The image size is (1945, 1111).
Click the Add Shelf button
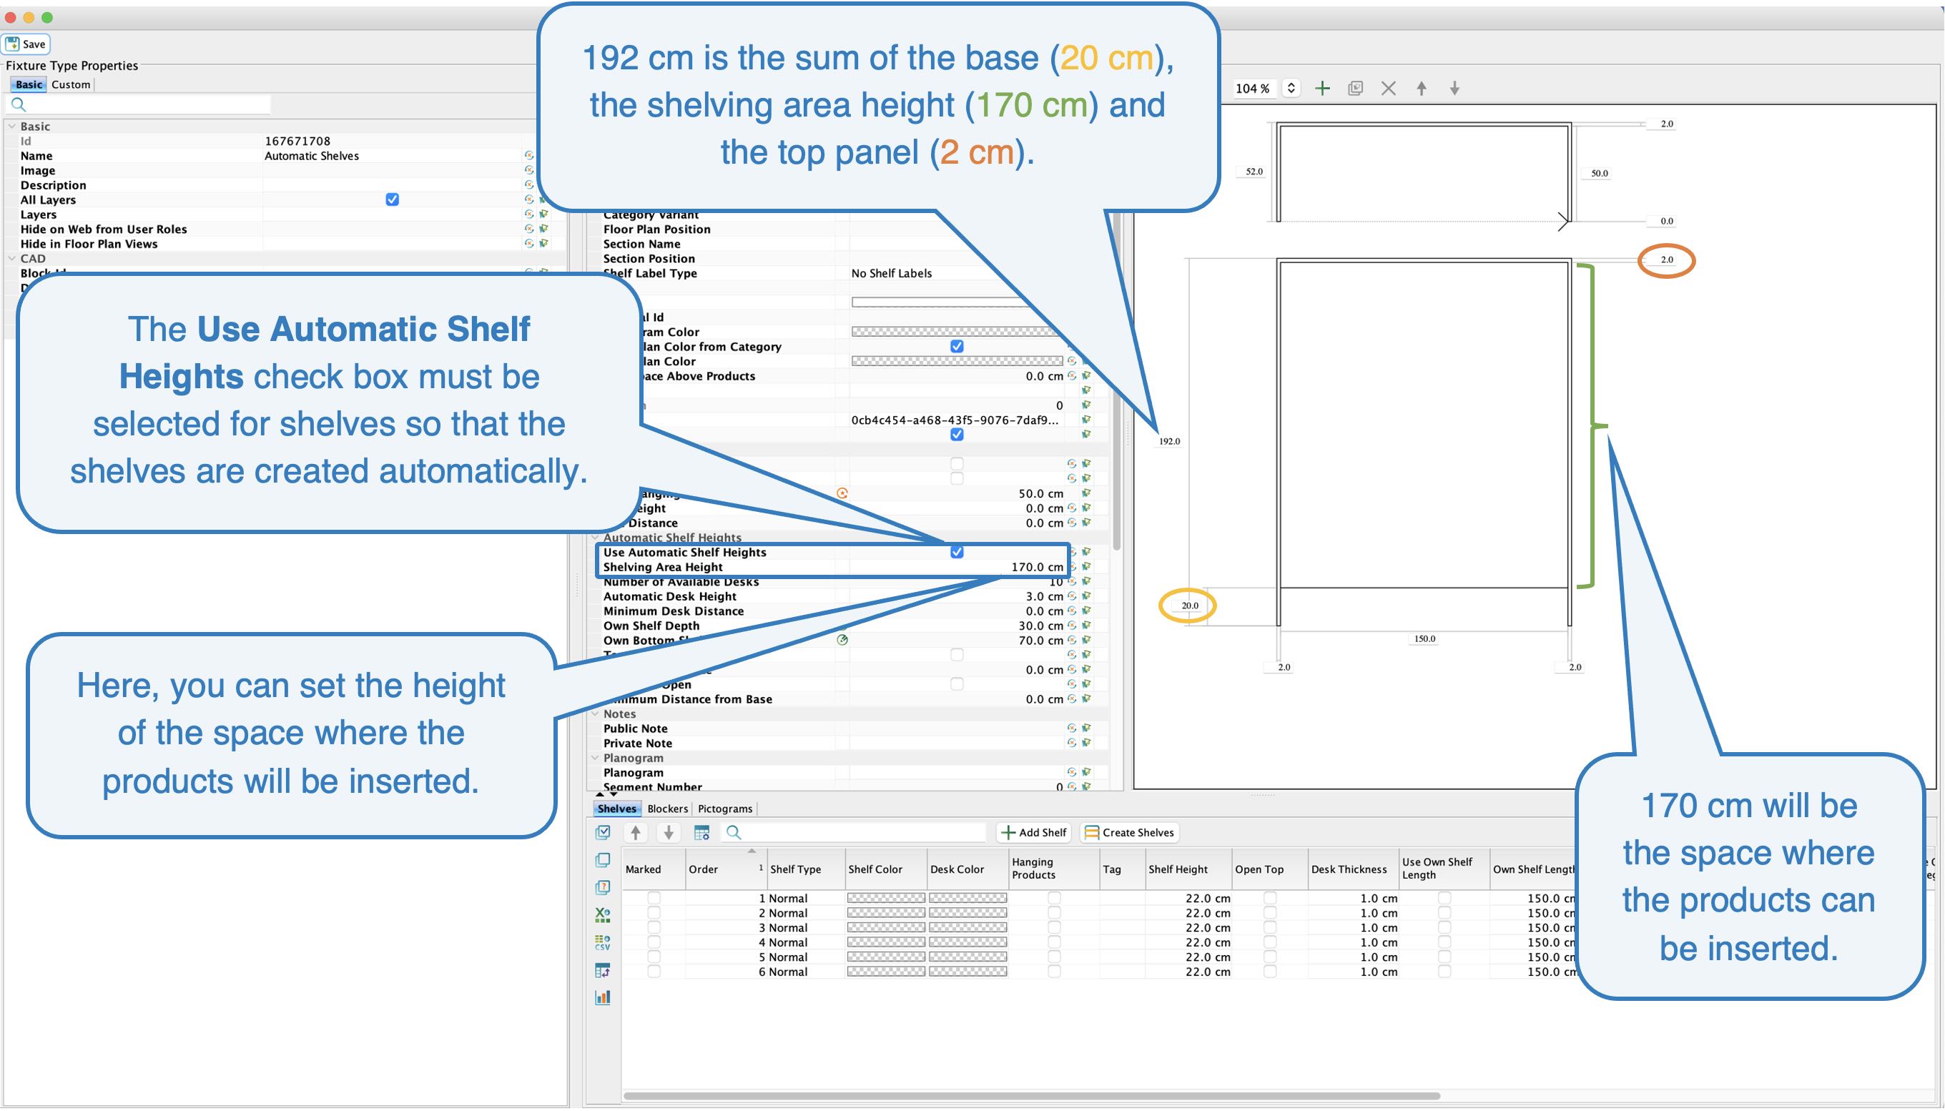1034,832
